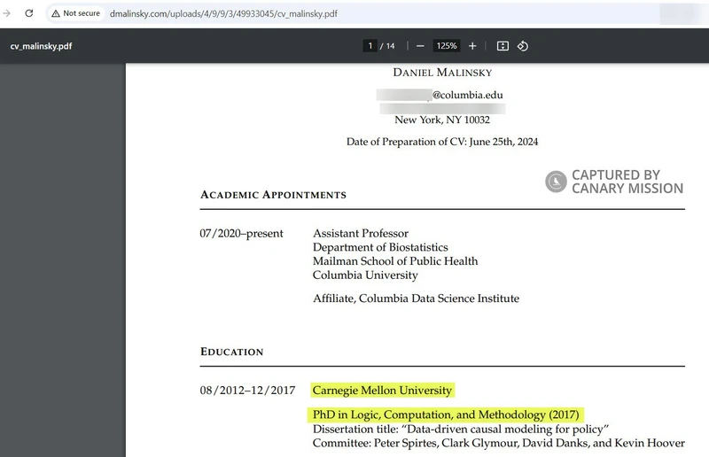Click the Not secure warning triangle icon
This screenshot has height=457, width=709.
click(x=55, y=14)
